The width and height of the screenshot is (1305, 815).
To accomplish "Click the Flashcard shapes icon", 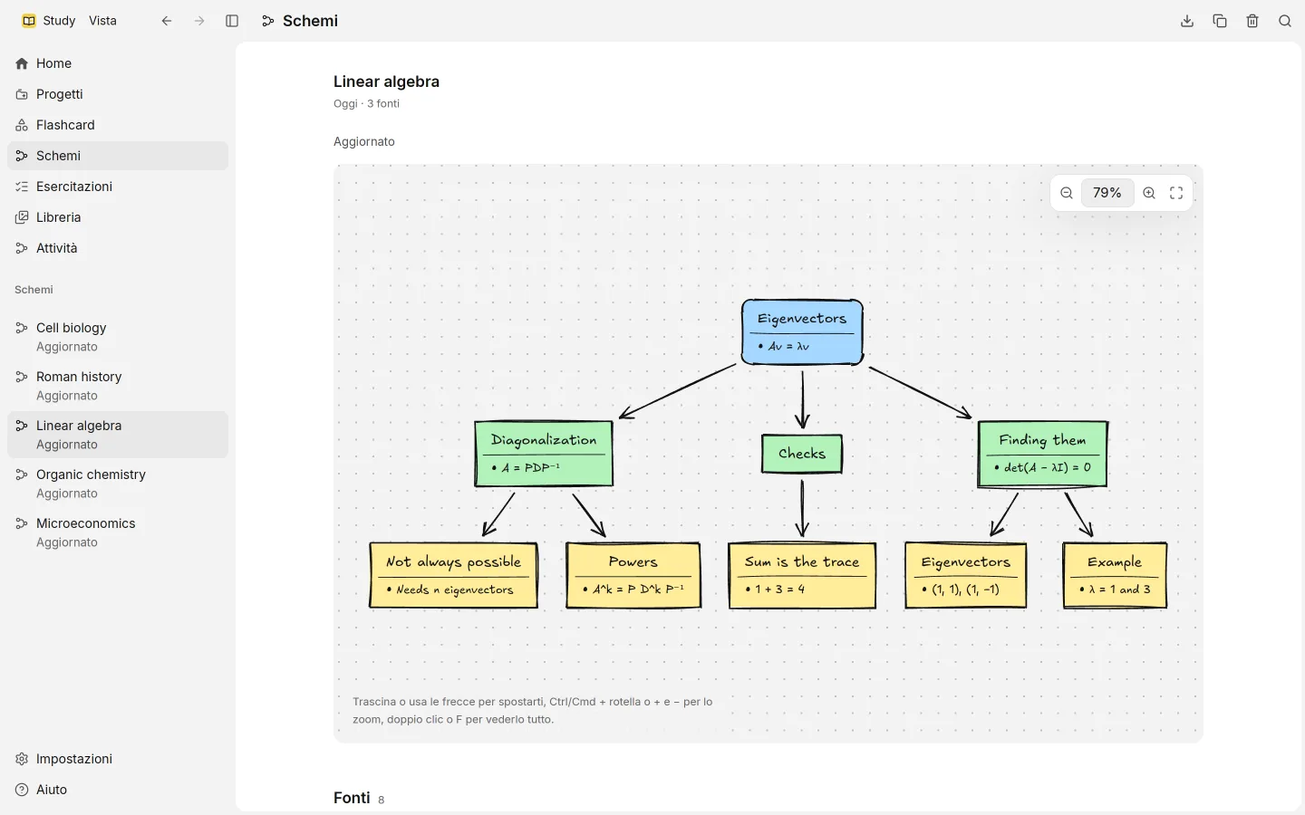I will tap(22, 125).
